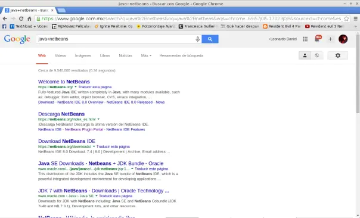The height and width of the screenshot is (218, 360).
Task: Open the Welcome to NetBeans result
Action: pyautogui.click(x=64, y=82)
